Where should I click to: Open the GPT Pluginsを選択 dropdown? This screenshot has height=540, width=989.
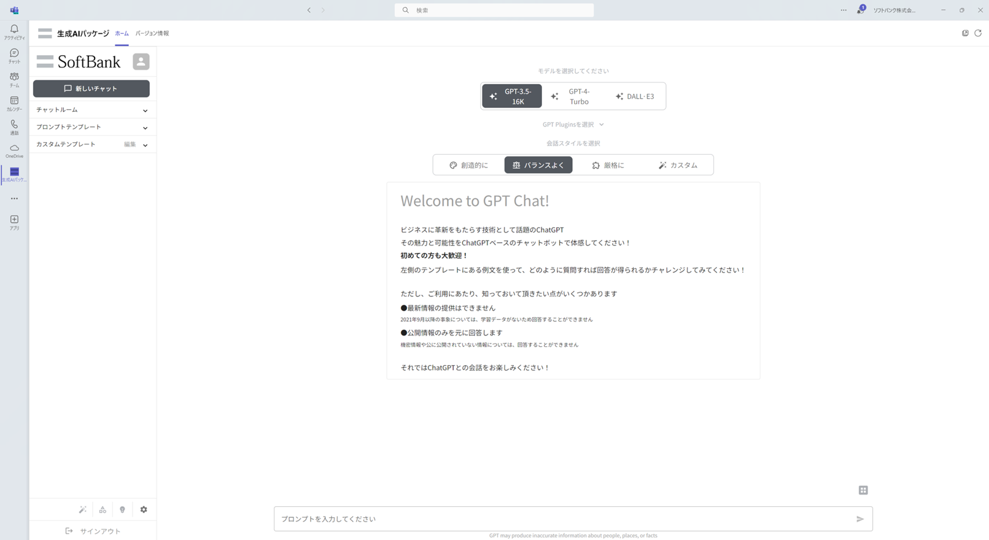tap(573, 125)
